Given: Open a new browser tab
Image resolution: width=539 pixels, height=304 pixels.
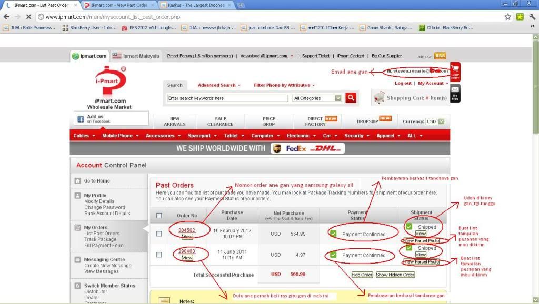Looking at the screenshot, I should coord(241,5).
